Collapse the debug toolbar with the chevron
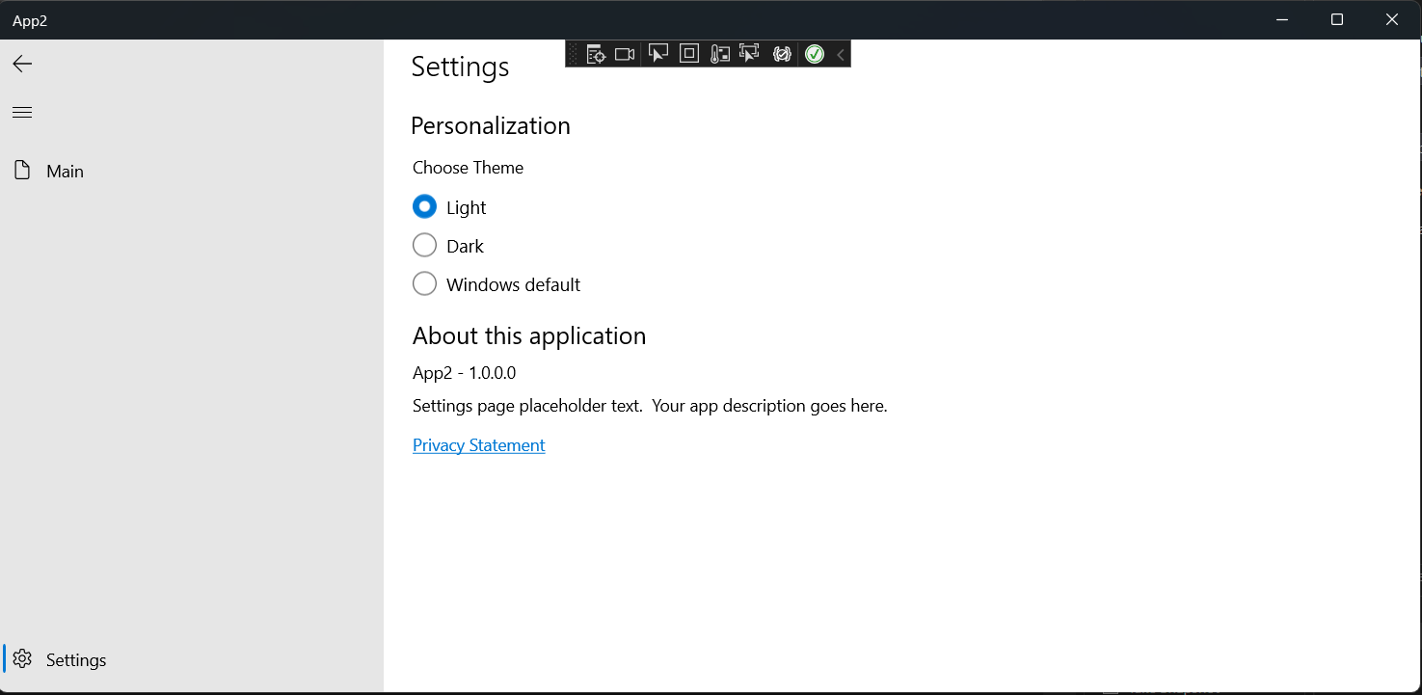This screenshot has width=1422, height=695. (x=841, y=55)
